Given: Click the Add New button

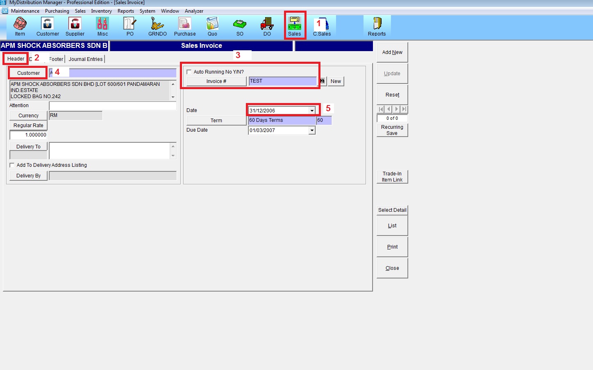Looking at the screenshot, I should (392, 52).
